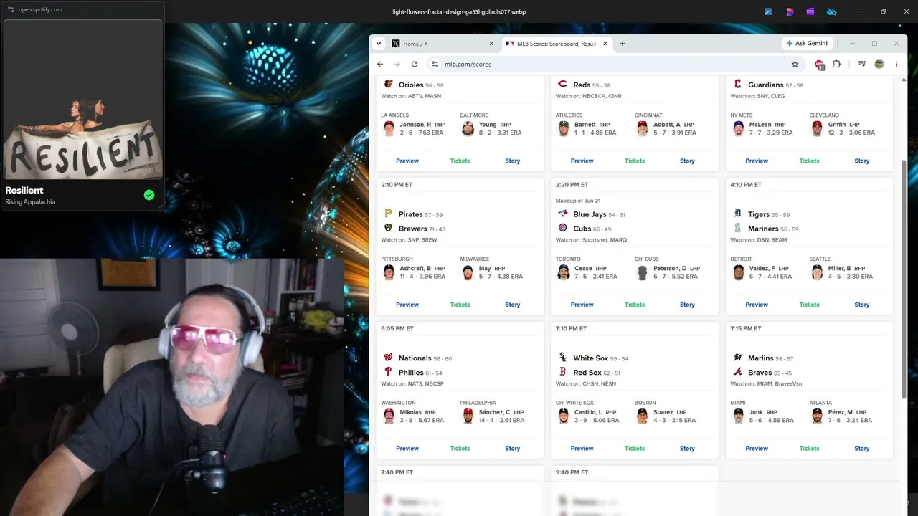Open a new Chrome tab

click(622, 44)
